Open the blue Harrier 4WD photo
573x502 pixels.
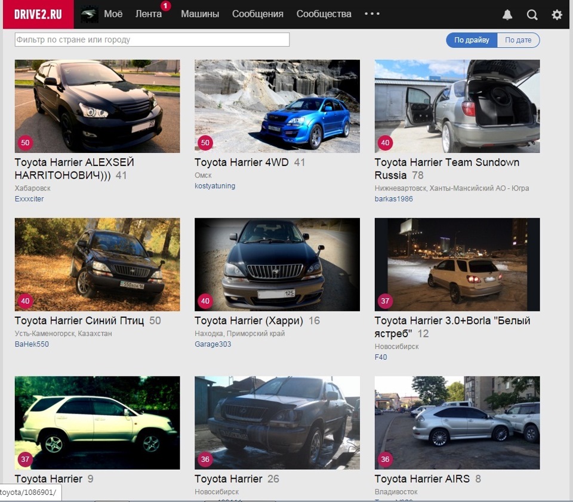277,106
